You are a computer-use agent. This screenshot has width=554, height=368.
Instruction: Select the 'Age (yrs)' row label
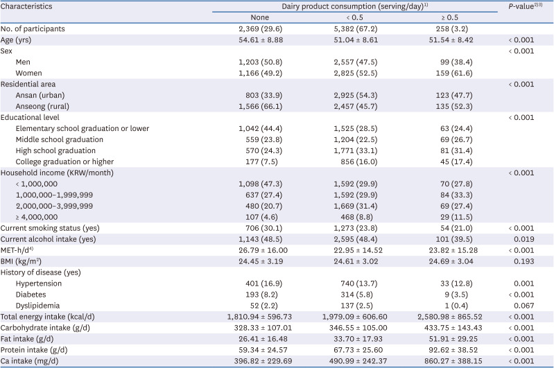pyautogui.click(x=16, y=40)
